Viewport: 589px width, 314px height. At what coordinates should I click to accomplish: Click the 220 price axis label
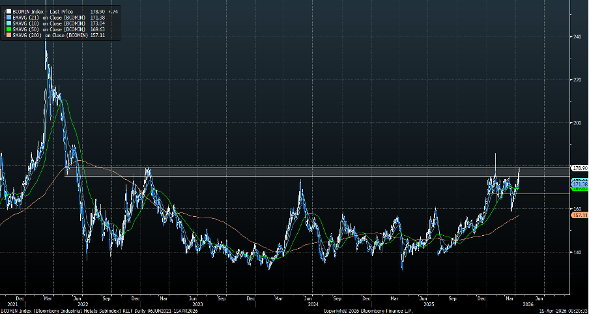pos(577,80)
